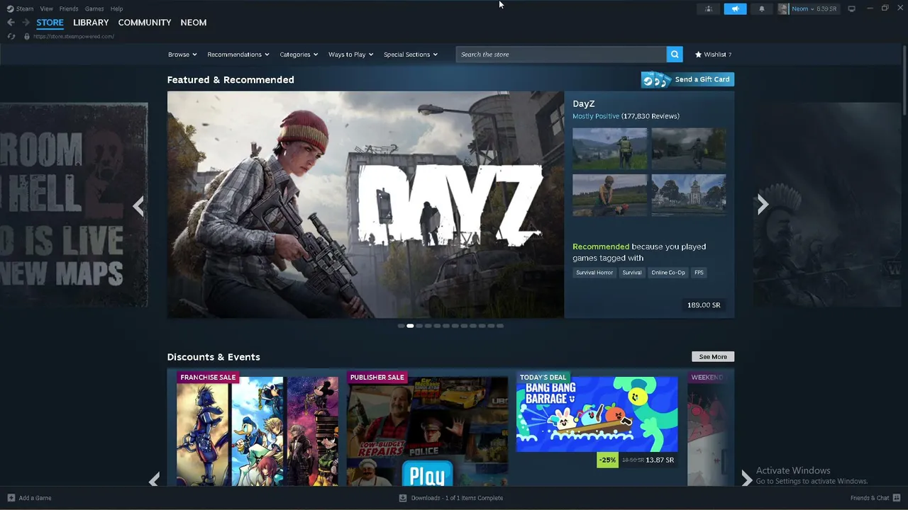908x510 pixels.
Task: Click the Neom profile avatar
Action: (x=783, y=8)
